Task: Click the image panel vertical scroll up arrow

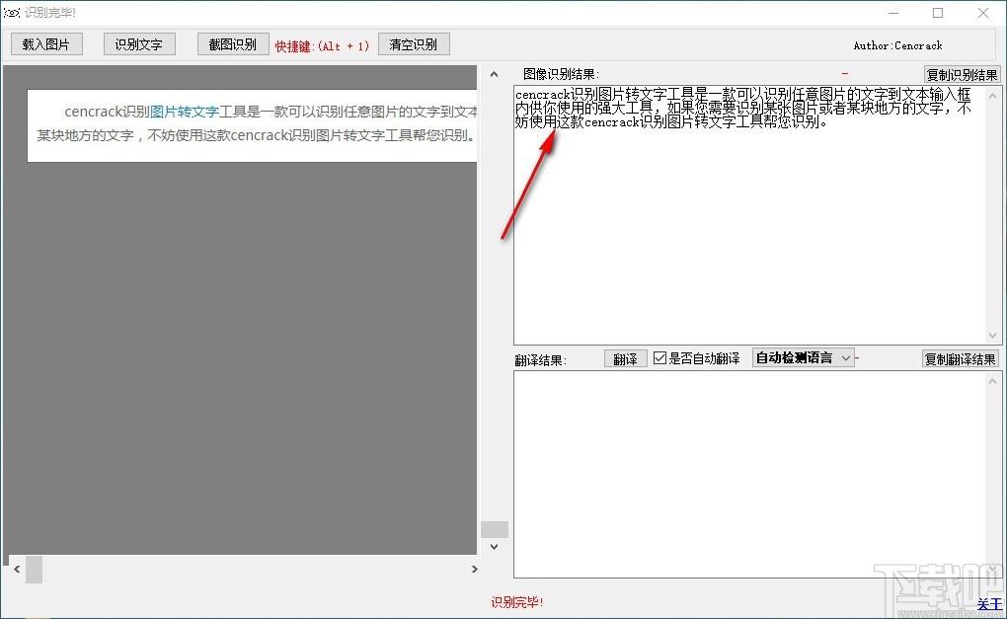Action: (x=494, y=74)
